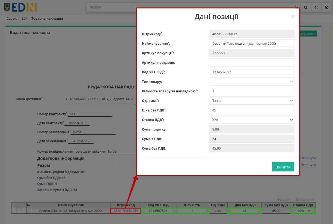Click the Од. вим. cell пач
333x224 pixels.
point(218,211)
